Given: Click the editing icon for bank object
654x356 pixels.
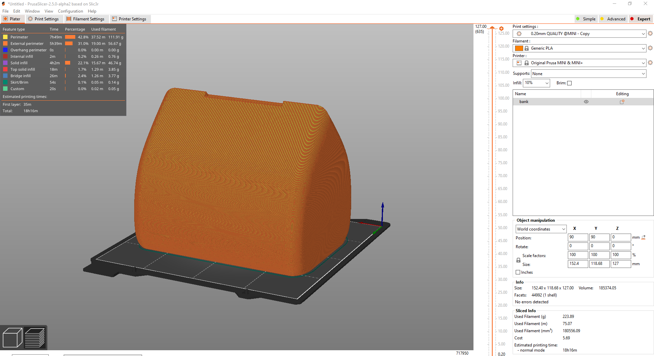Looking at the screenshot, I should (622, 102).
